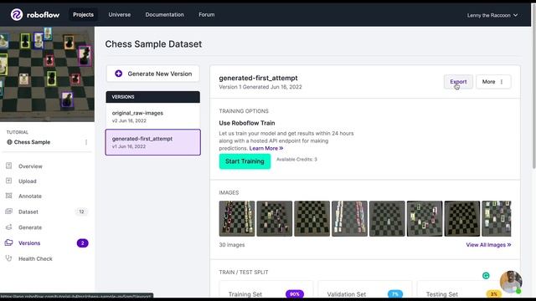Click the Testing Set 3% badge
The width and height of the screenshot is (536, 301).
(x=493, y=293)
